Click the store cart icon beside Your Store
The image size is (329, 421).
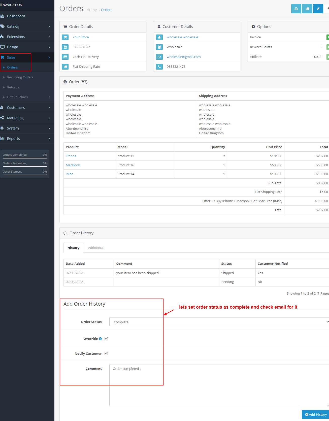click(x=65, y=37)
